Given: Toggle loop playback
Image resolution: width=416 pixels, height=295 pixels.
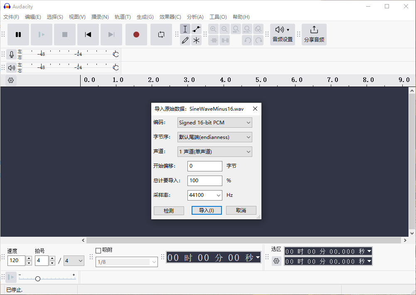Looking at the screenshot, I should coord(161,35).
